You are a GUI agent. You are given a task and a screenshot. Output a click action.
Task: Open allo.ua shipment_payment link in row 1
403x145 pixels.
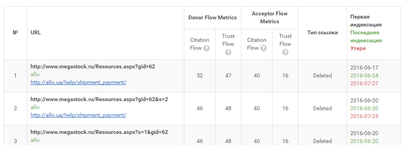pyautogui.click(x=78, y=82)
